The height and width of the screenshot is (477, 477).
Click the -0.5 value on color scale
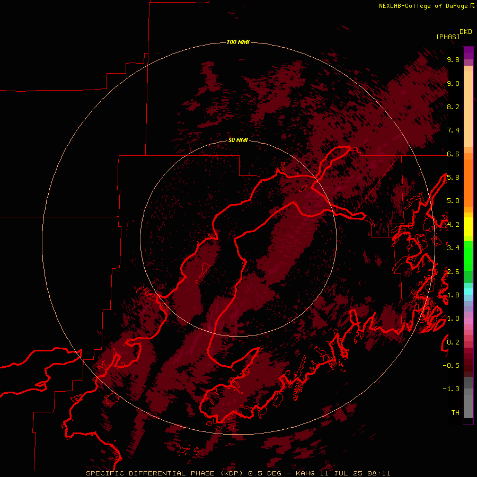tap(451, 366)
